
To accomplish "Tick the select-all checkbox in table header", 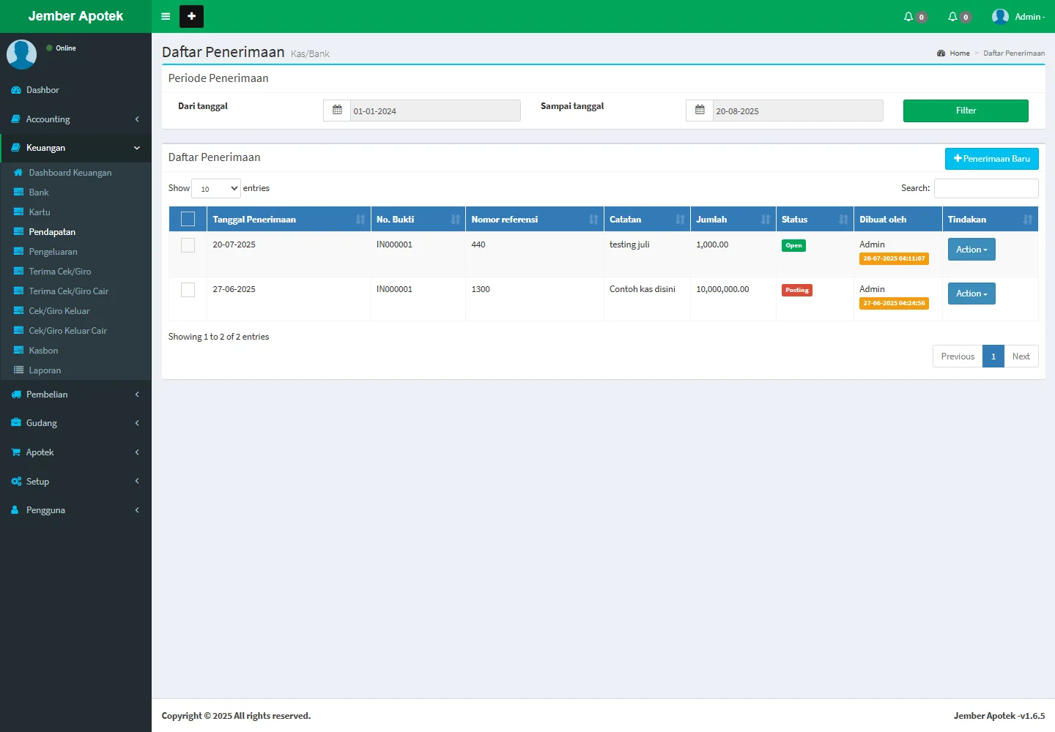I will (x=188, y=219).
